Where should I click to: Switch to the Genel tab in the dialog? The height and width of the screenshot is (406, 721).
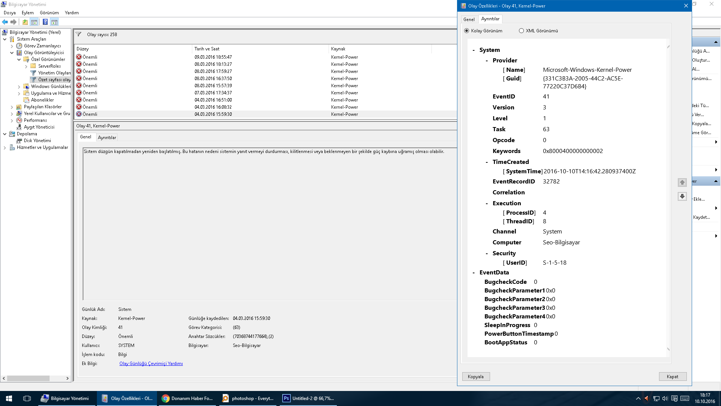point(469,19)
